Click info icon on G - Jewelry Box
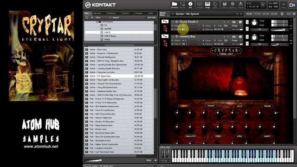Image resolution: width=297 pixels, height=167 pixels. coord(240,37)
